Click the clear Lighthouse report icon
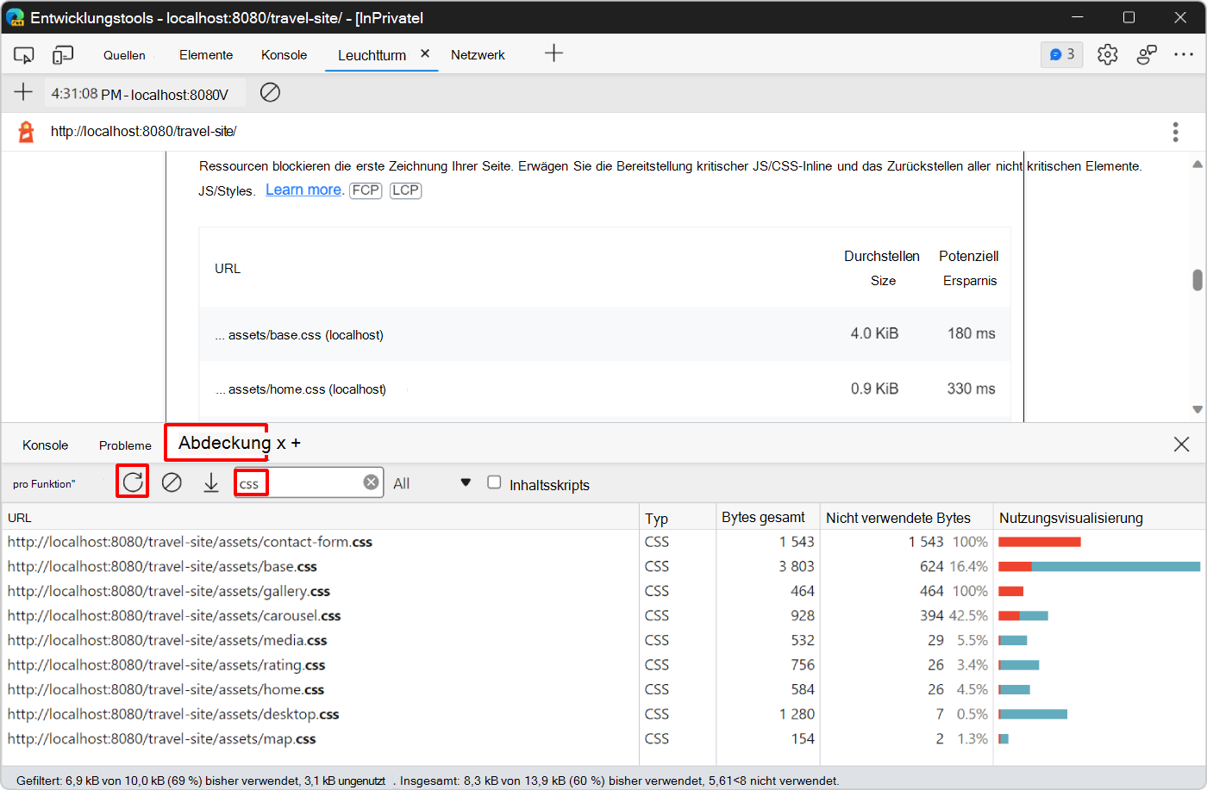1207x790 pixels. pos(270,92)
